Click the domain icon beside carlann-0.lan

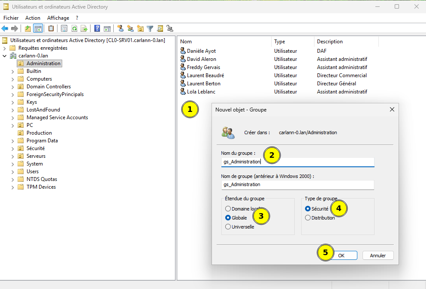point(13,56)
